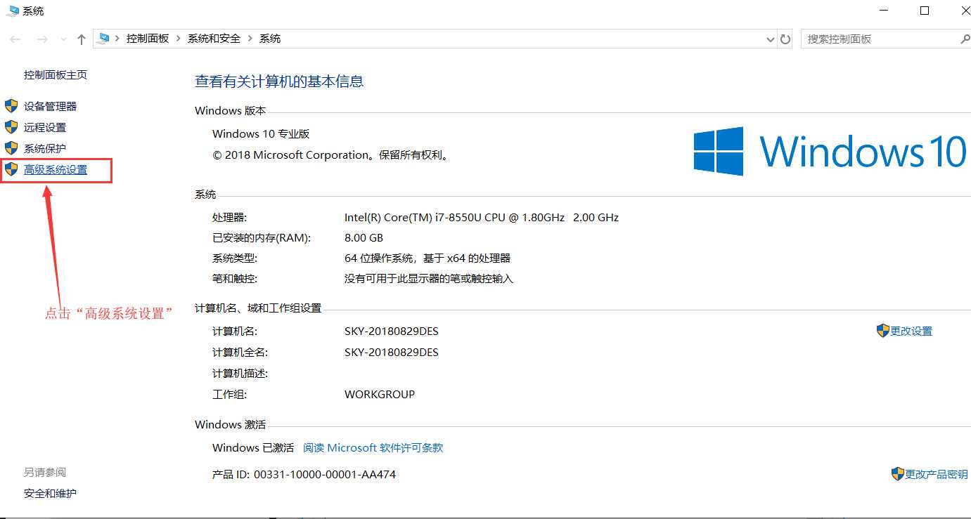This screenshot has height=519, width=971.
Task: Open 设备管理器 link
Action: pyautogui.click(x=51, y=107)
